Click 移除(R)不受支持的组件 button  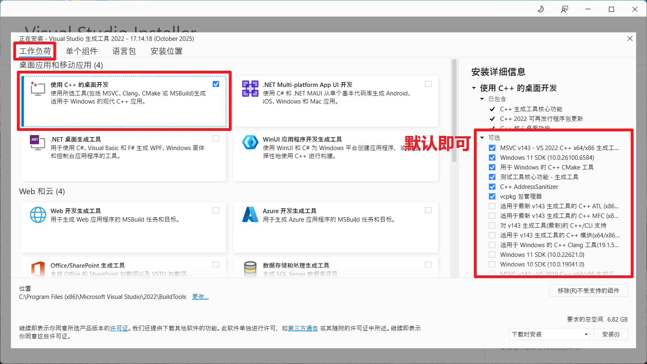pos(588,291)
